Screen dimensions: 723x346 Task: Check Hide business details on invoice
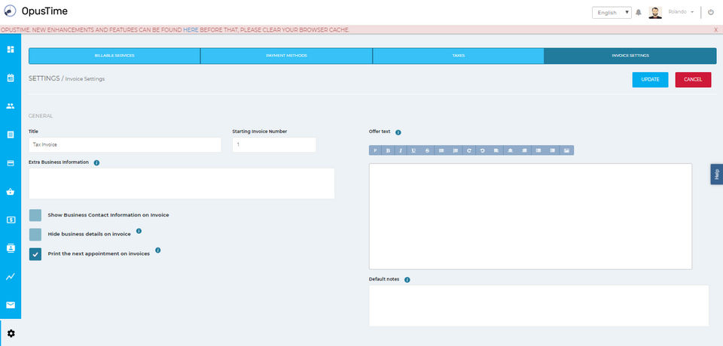point(35,235)
